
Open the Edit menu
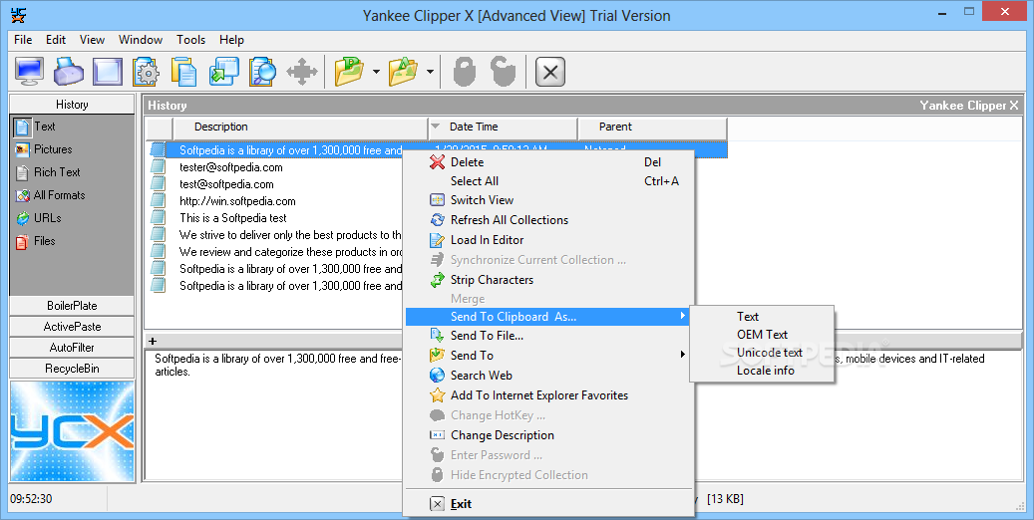(56, 40)
